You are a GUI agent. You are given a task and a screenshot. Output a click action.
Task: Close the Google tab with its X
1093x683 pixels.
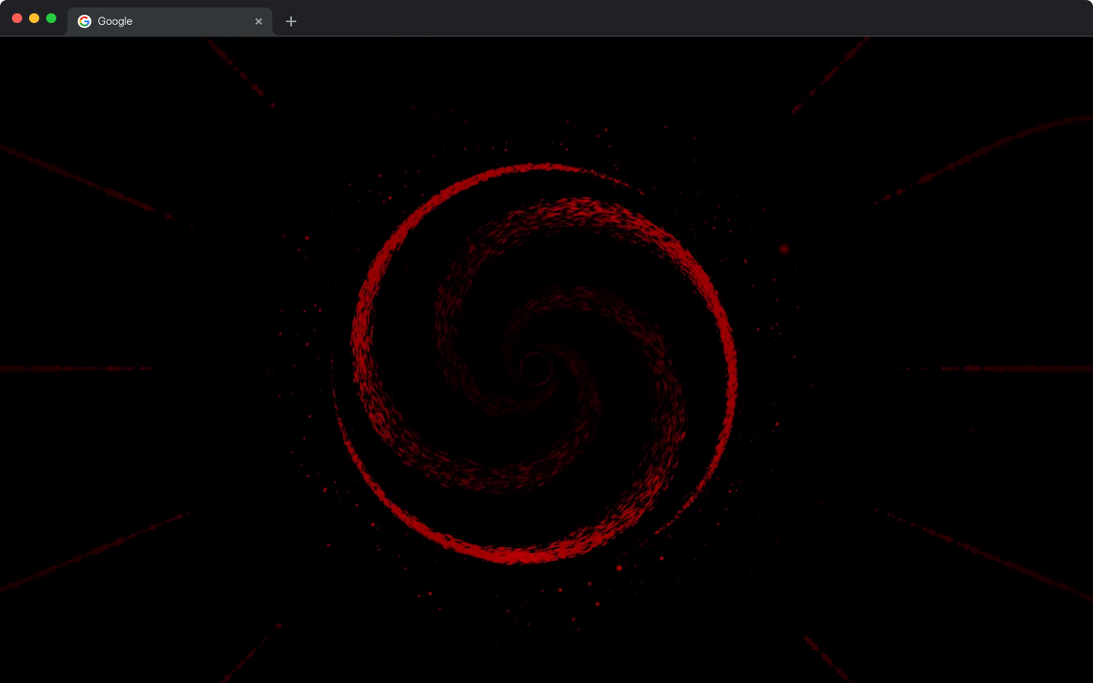[x=259, y=21]
